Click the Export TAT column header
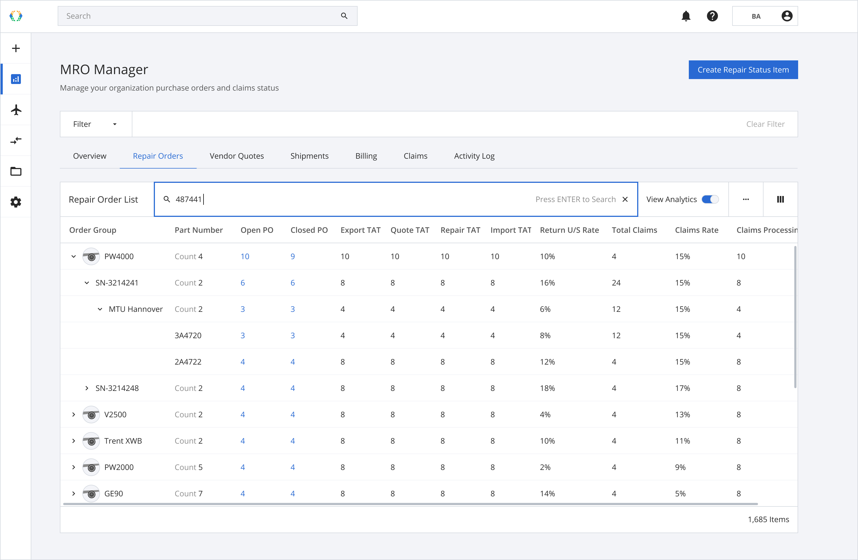Image resolution: width=858 pixels, height=560 pixels. click(x=360, y=230)
